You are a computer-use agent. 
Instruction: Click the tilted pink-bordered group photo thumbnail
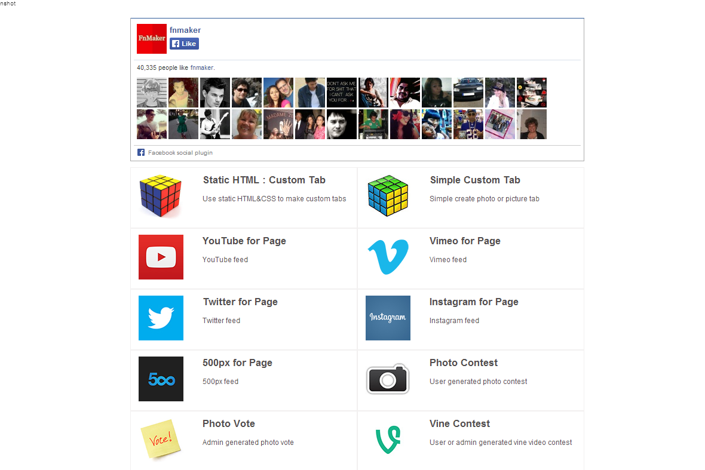click(500, 124)
